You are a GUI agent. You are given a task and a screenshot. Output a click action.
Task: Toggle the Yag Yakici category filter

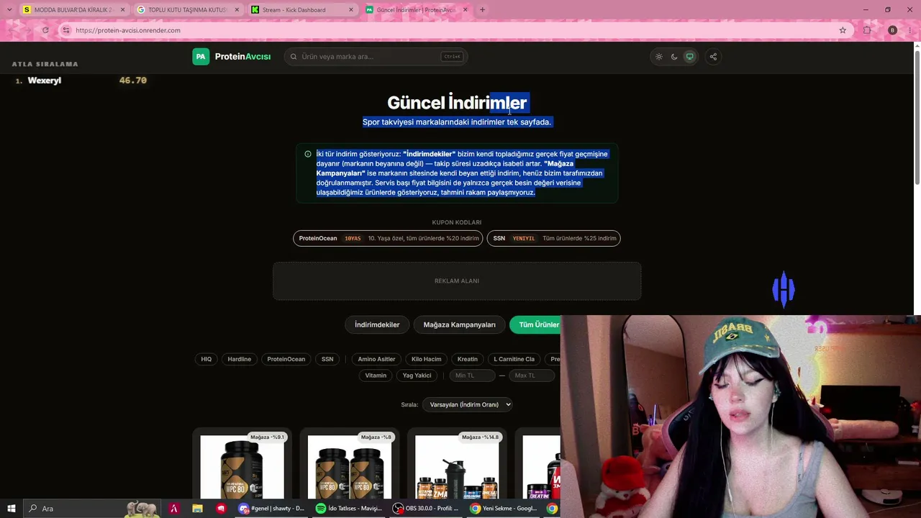[x=417, y=376]
